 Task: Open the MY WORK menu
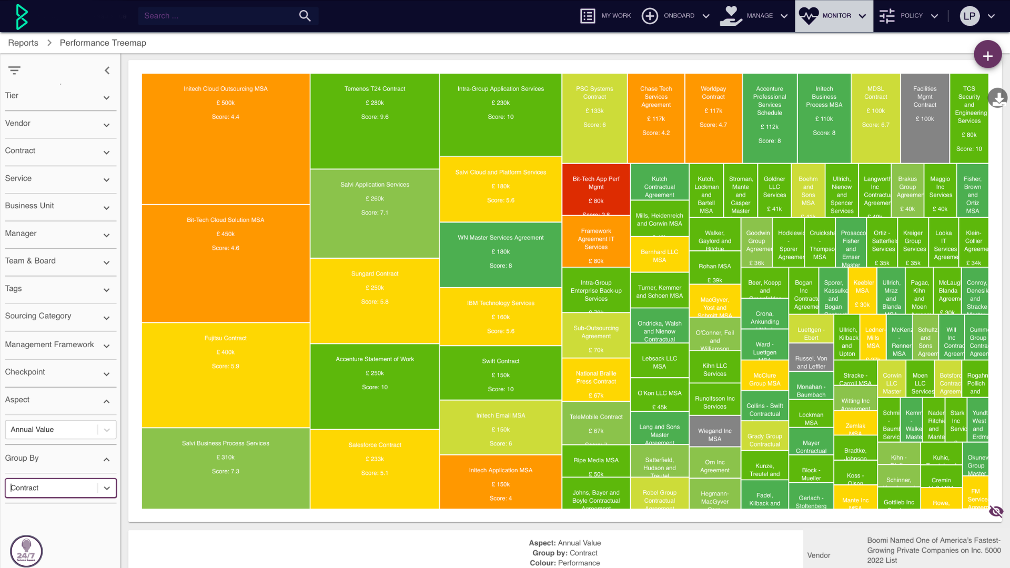tap(616, 16)
